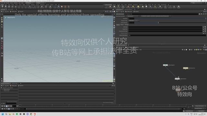Switch to the Lights and Cameras shelf tab
207x116 pixels.
108,5
